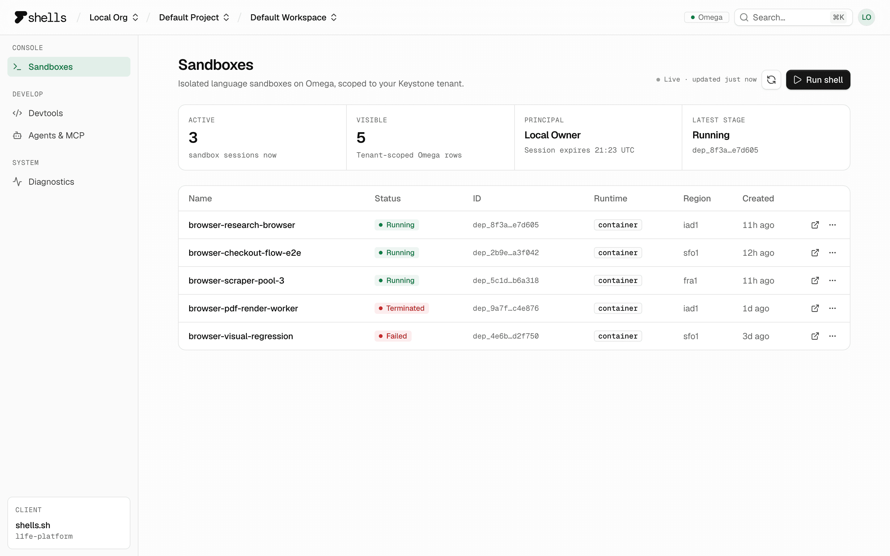
Task: Click the Failed status badge
Action: 393,336
